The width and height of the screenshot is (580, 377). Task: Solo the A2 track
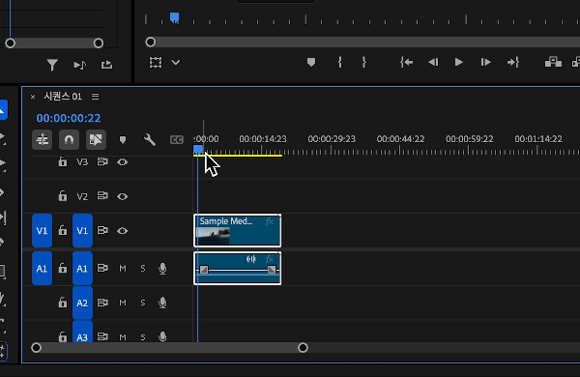pos(143,303)
